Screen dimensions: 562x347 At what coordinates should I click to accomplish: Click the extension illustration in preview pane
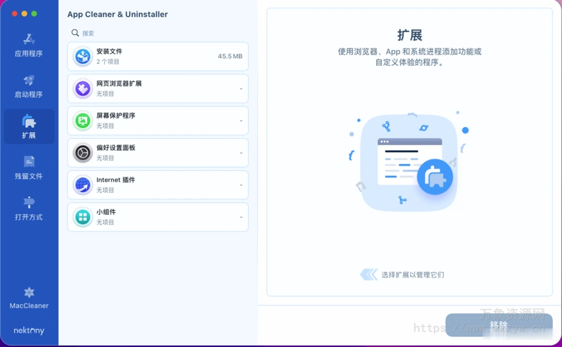(x=409, y=162)
